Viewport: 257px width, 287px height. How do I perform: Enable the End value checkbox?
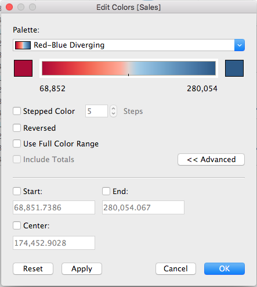(x=106, y=191)
